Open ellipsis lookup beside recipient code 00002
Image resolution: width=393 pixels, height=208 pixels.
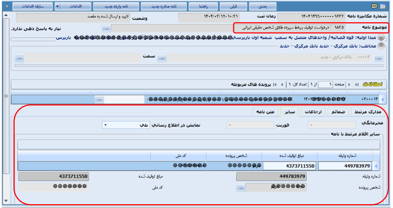[378, 59]
